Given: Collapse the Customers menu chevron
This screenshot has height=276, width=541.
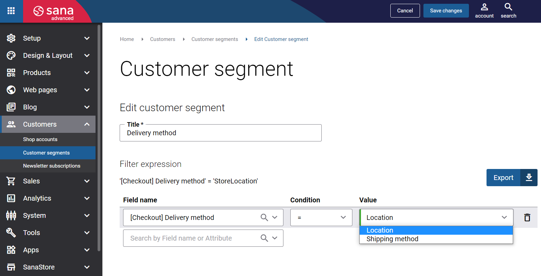Looking at the screenshot, I should click(87, 124).
